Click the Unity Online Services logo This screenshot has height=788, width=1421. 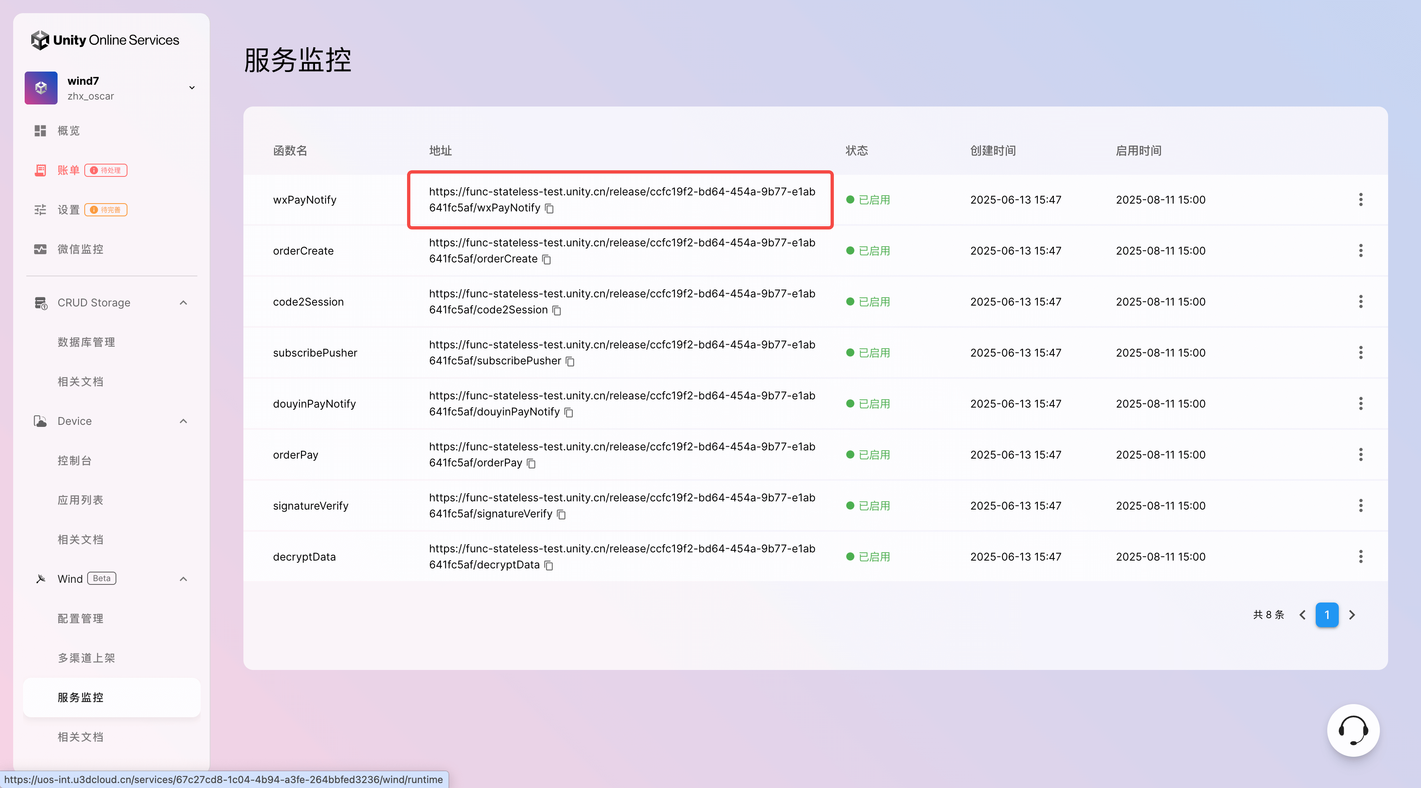(x=105, y=40)
